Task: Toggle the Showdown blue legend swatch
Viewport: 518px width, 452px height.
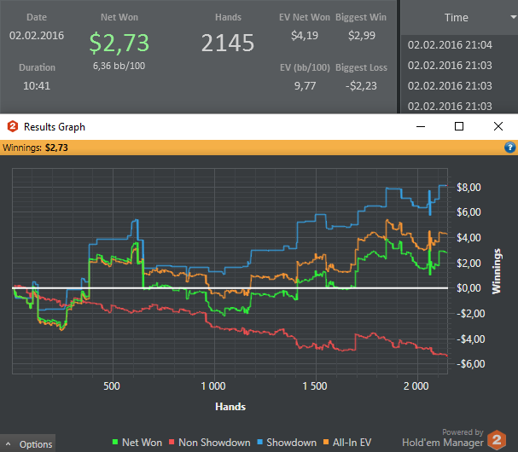Action: click(x=259, y=442)
